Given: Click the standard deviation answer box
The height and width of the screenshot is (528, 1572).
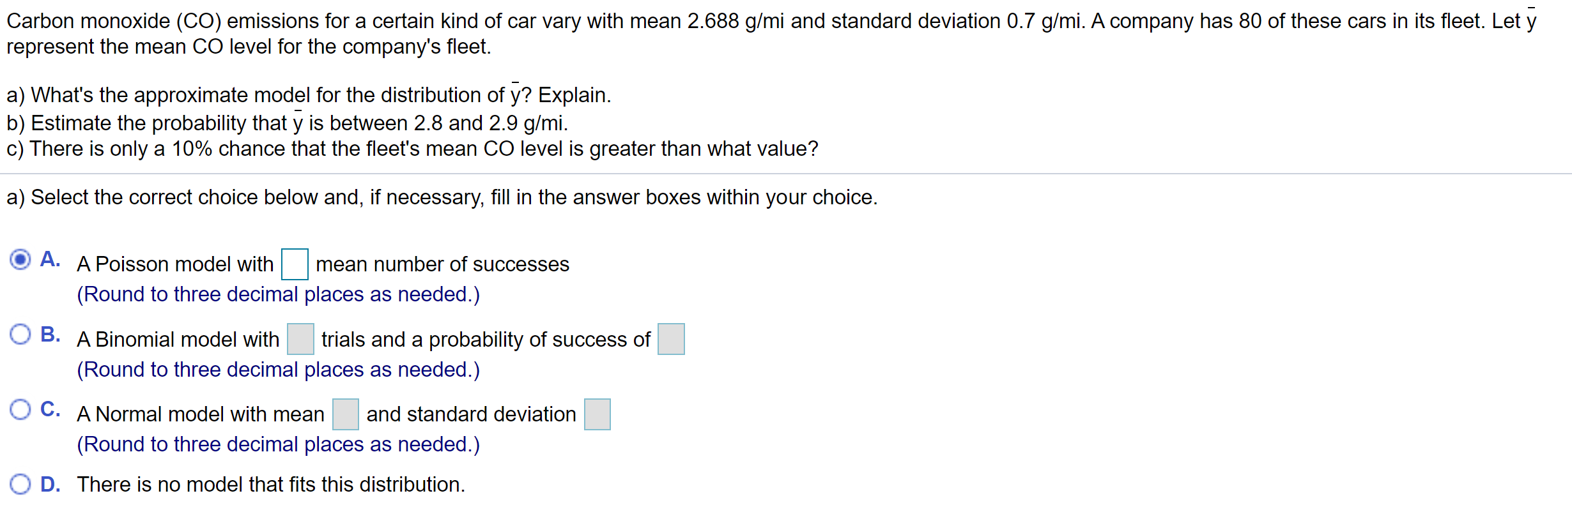Looking at the screenshot, I should coord(597,413).
